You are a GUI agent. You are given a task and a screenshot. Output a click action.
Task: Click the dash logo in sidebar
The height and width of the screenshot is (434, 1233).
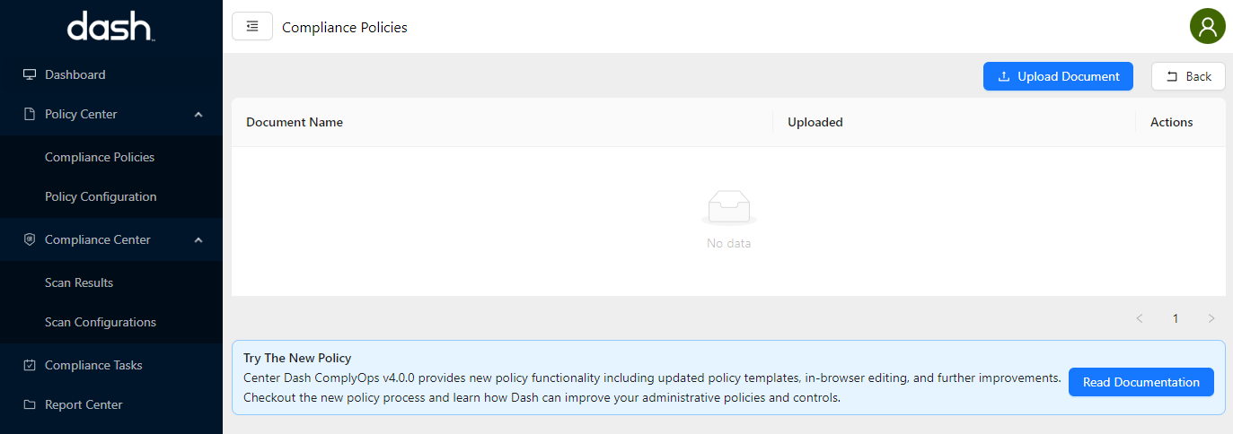[x=110, y=27]
